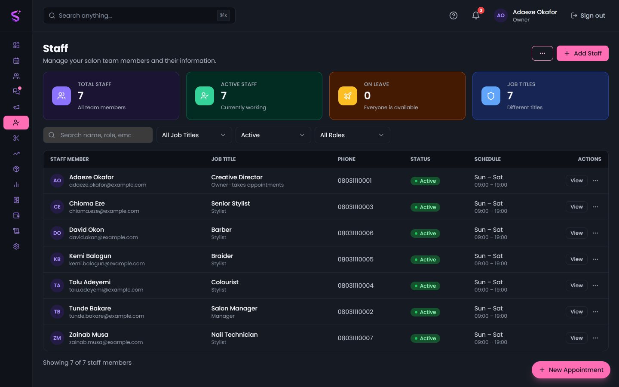View Adaeze Okafor's staff profile
619x387 pixels.
coord(576,181)
